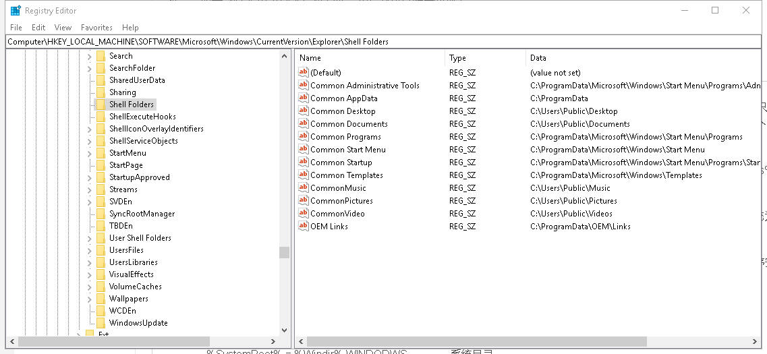This screenshot has height=354, width=767.
Task: Expand the User Shell Folders key
Action: pos(90,238)
